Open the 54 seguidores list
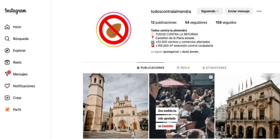Viewport: 280px width, 139px height. pos(196,22)
